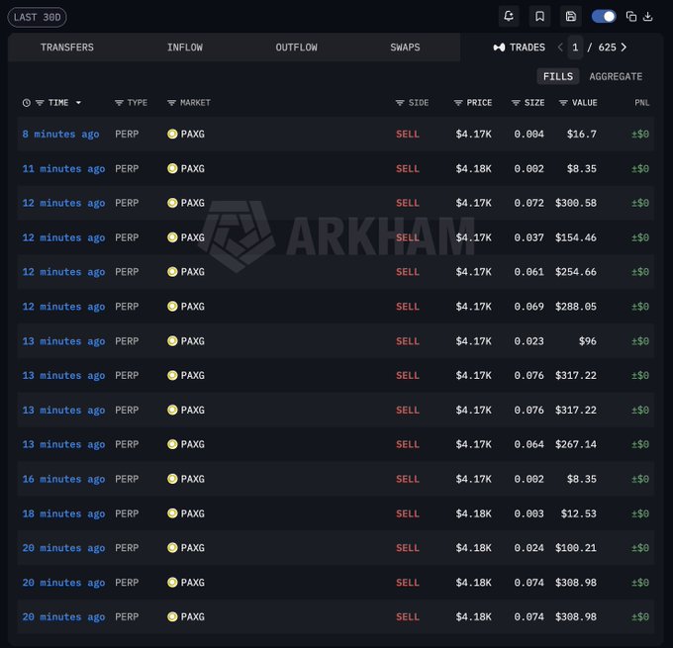This screenshot has height=648, width=673.
Task: Open the '8 minutes ago' trade link
Action: [x=60, y=134]
